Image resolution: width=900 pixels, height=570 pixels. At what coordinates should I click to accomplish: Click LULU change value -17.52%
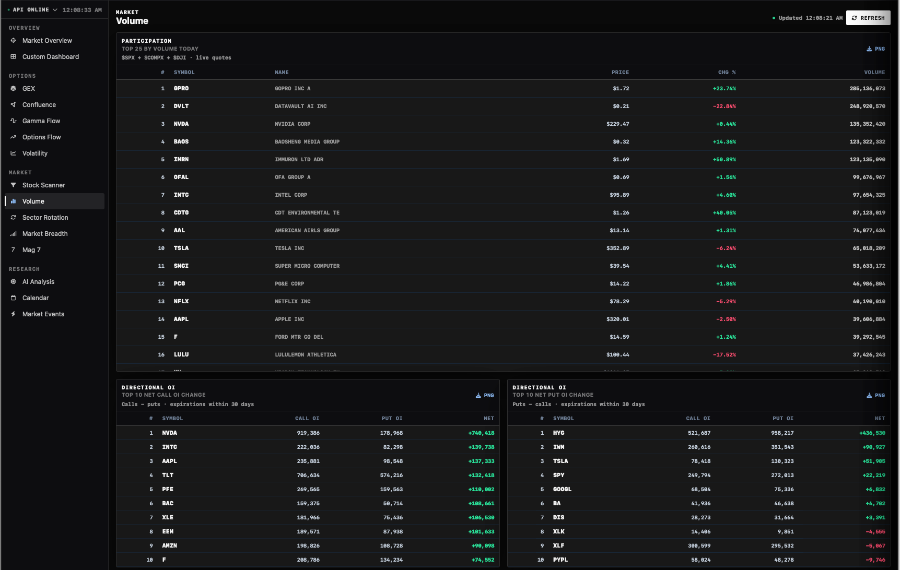coord(724,354)
